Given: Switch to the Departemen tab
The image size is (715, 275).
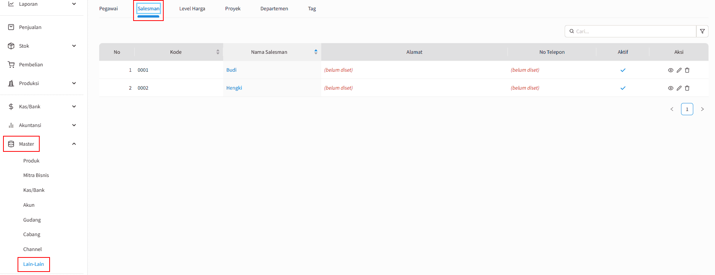Looking at the screenshot, I should point(274,9).
